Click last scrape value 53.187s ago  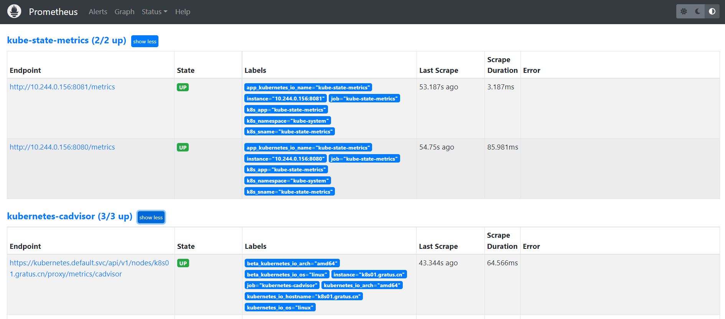(x=438, y=87)
